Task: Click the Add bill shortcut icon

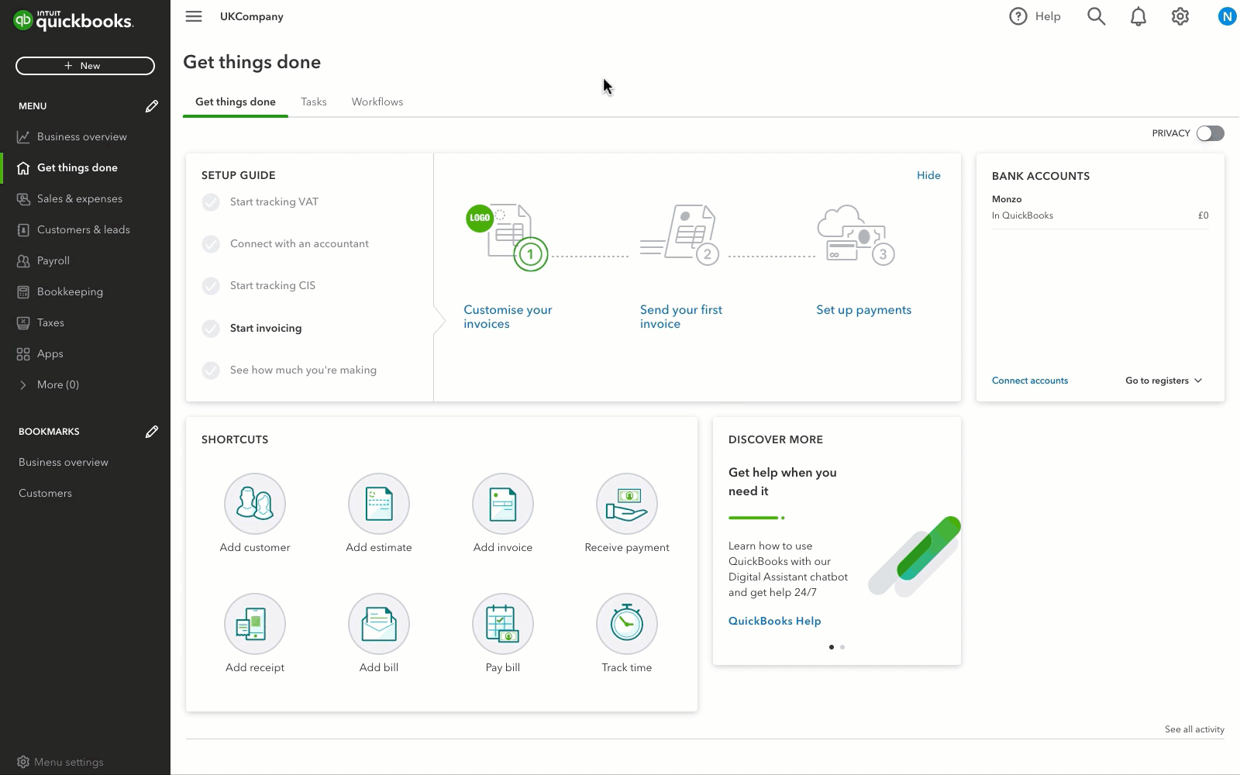Action: point(379,624)
